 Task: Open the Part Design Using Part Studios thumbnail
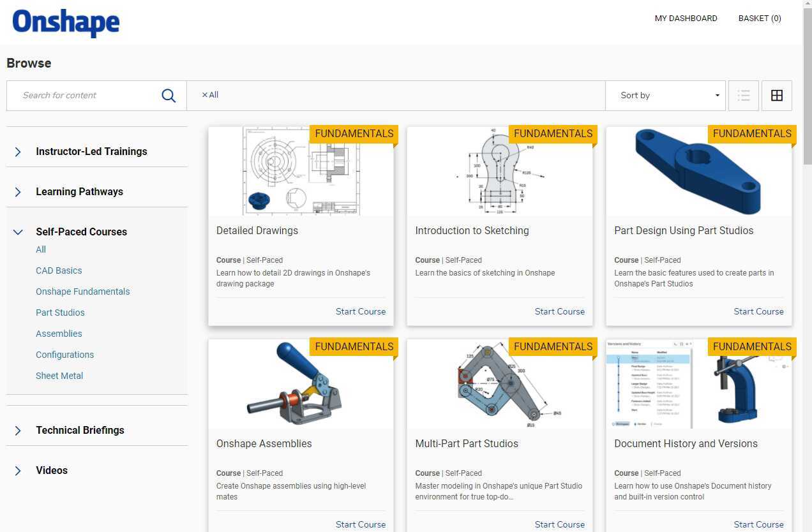698,171
